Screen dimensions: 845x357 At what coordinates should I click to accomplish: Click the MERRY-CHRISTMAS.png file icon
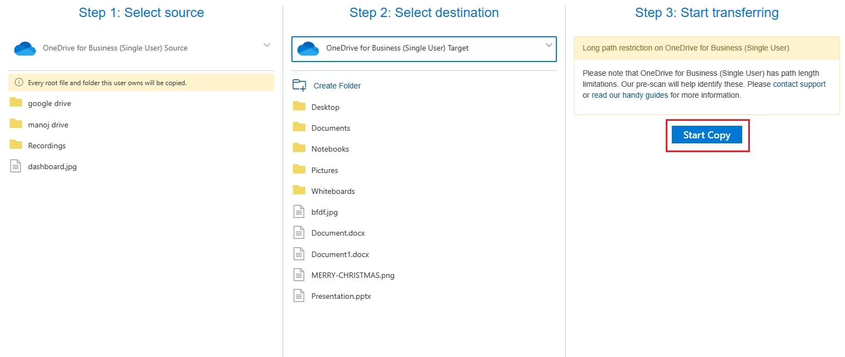(299, 275)
